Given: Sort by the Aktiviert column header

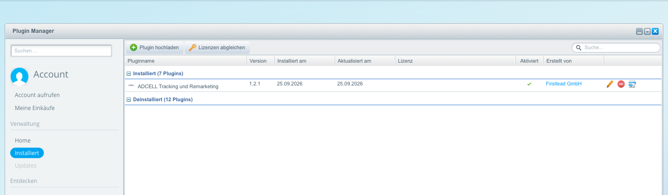Looking at the screenshot, I should [529, 61].
